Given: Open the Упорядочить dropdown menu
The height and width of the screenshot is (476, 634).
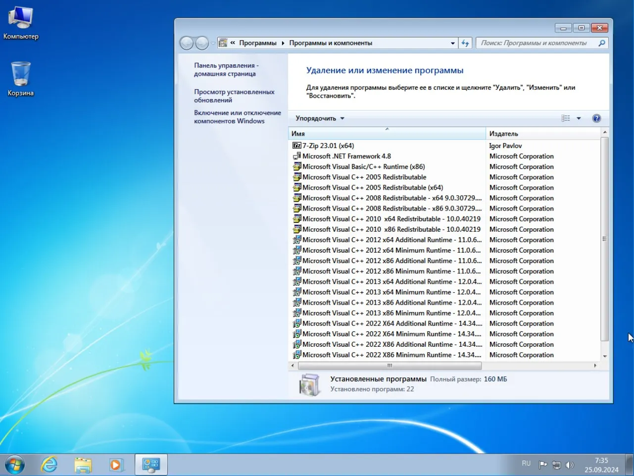Looking at the screenshot, I should pos(320,118).
